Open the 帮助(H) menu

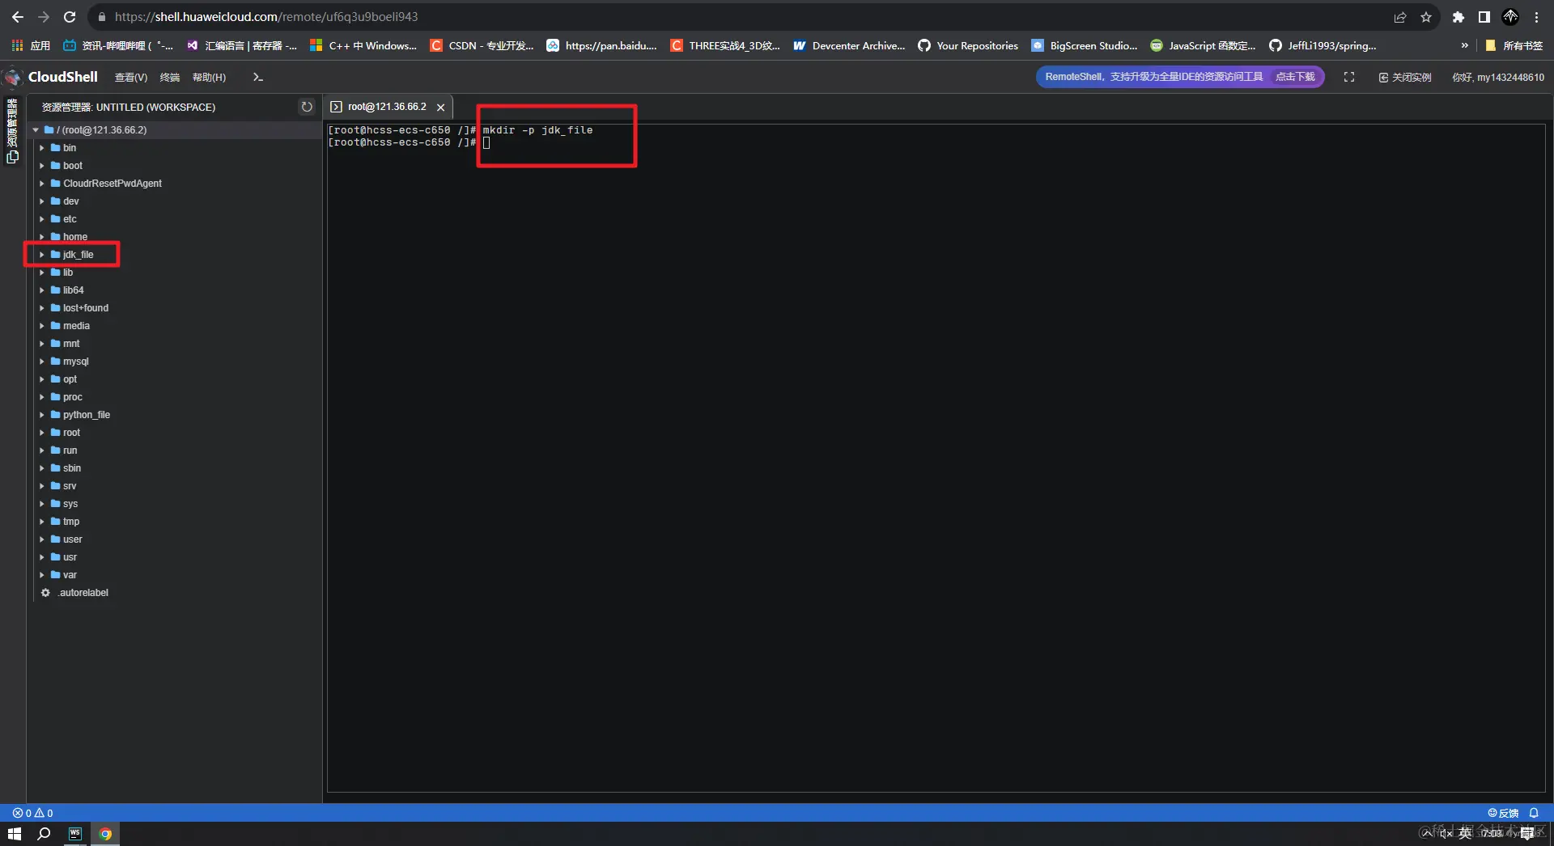point(209,77)
